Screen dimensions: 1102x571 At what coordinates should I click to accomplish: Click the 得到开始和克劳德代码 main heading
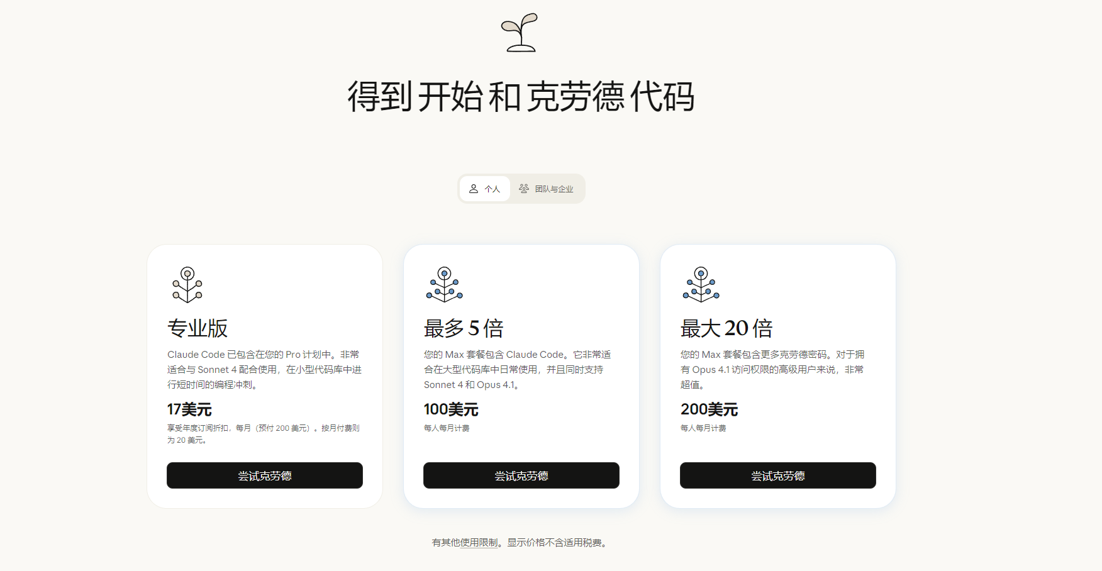coord(521,97)
